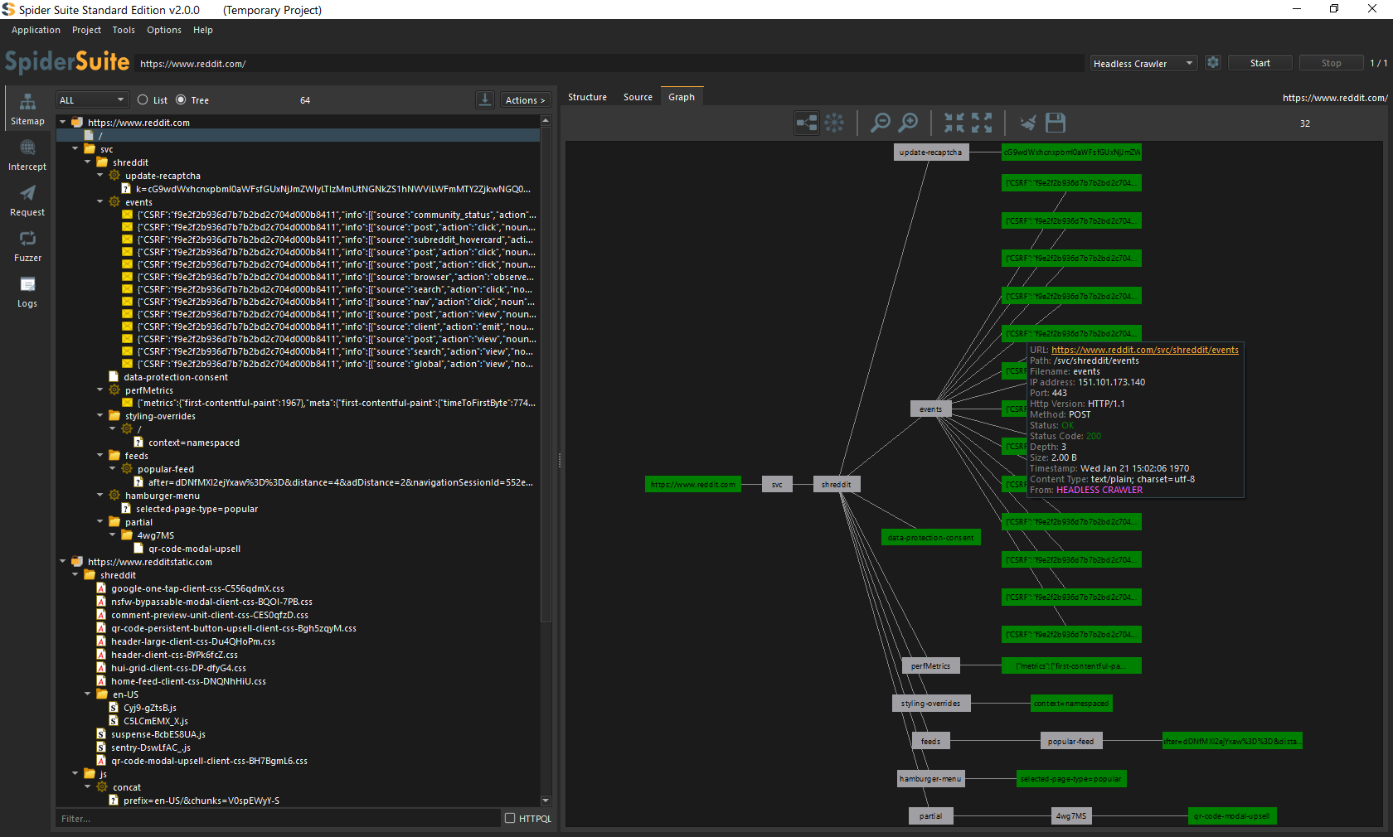Click the broom clear graph icon

[1027, 123]
